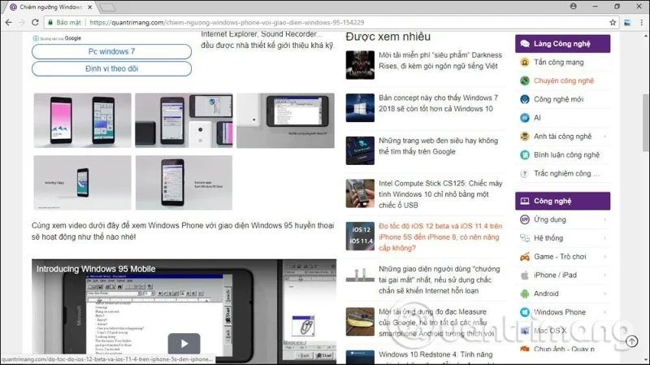Click the Tấn công mạng icon
650x365 pixels.
525,63
